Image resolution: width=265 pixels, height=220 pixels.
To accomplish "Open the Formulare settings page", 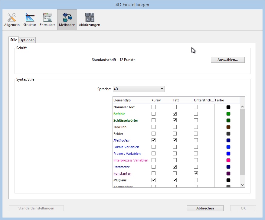I will pyautogui.click(x=47, y=20).
